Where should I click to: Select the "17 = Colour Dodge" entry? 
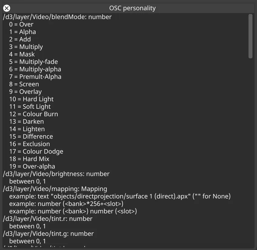pos(36,151)
